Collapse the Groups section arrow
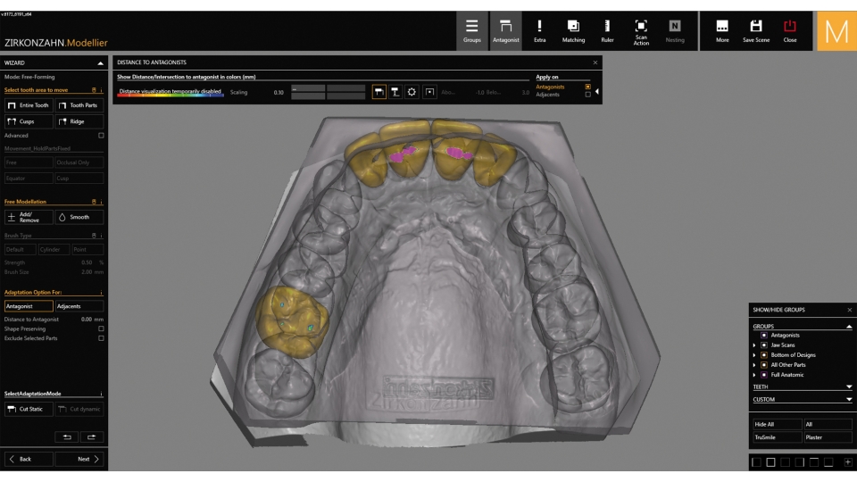This screenshot has height=482, width=857. (x=849, y=327)
